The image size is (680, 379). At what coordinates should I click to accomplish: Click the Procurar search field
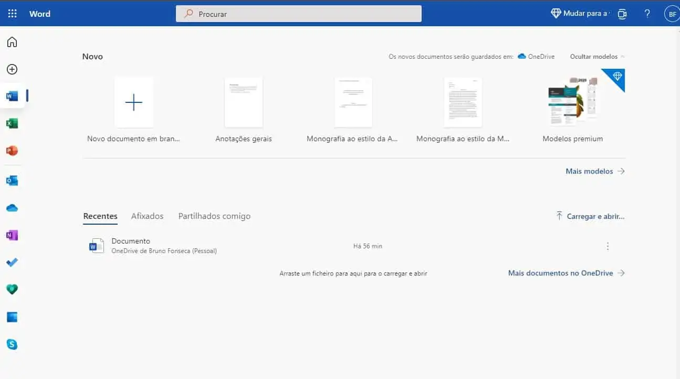tap(298, 14)
